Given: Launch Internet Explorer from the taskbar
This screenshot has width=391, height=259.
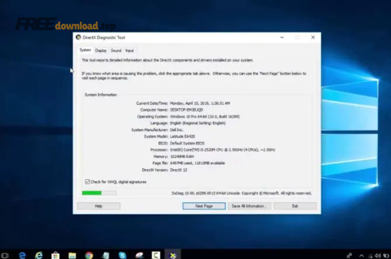Looking at the screenshot, I should pos(39,255).
